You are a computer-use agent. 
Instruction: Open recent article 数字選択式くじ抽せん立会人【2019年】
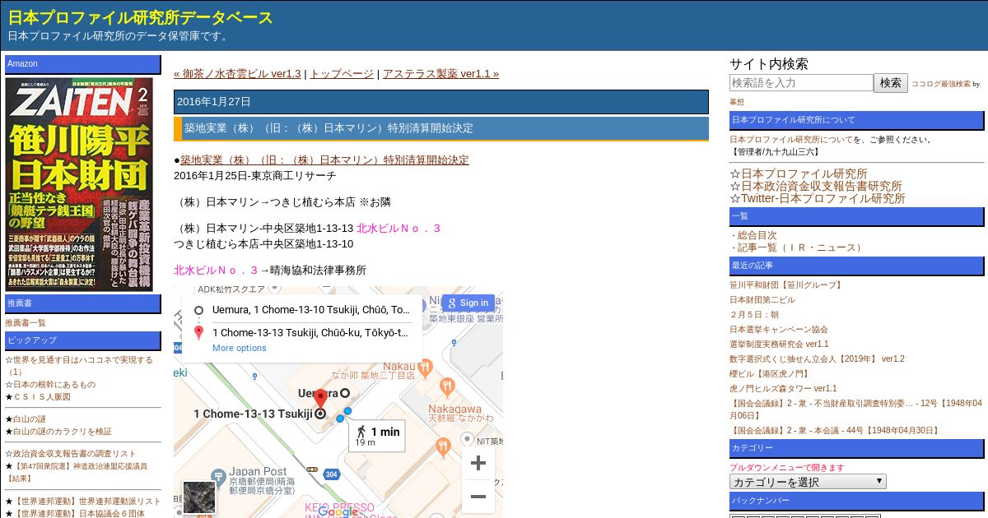pyautogui.click(x=817, y=358)
